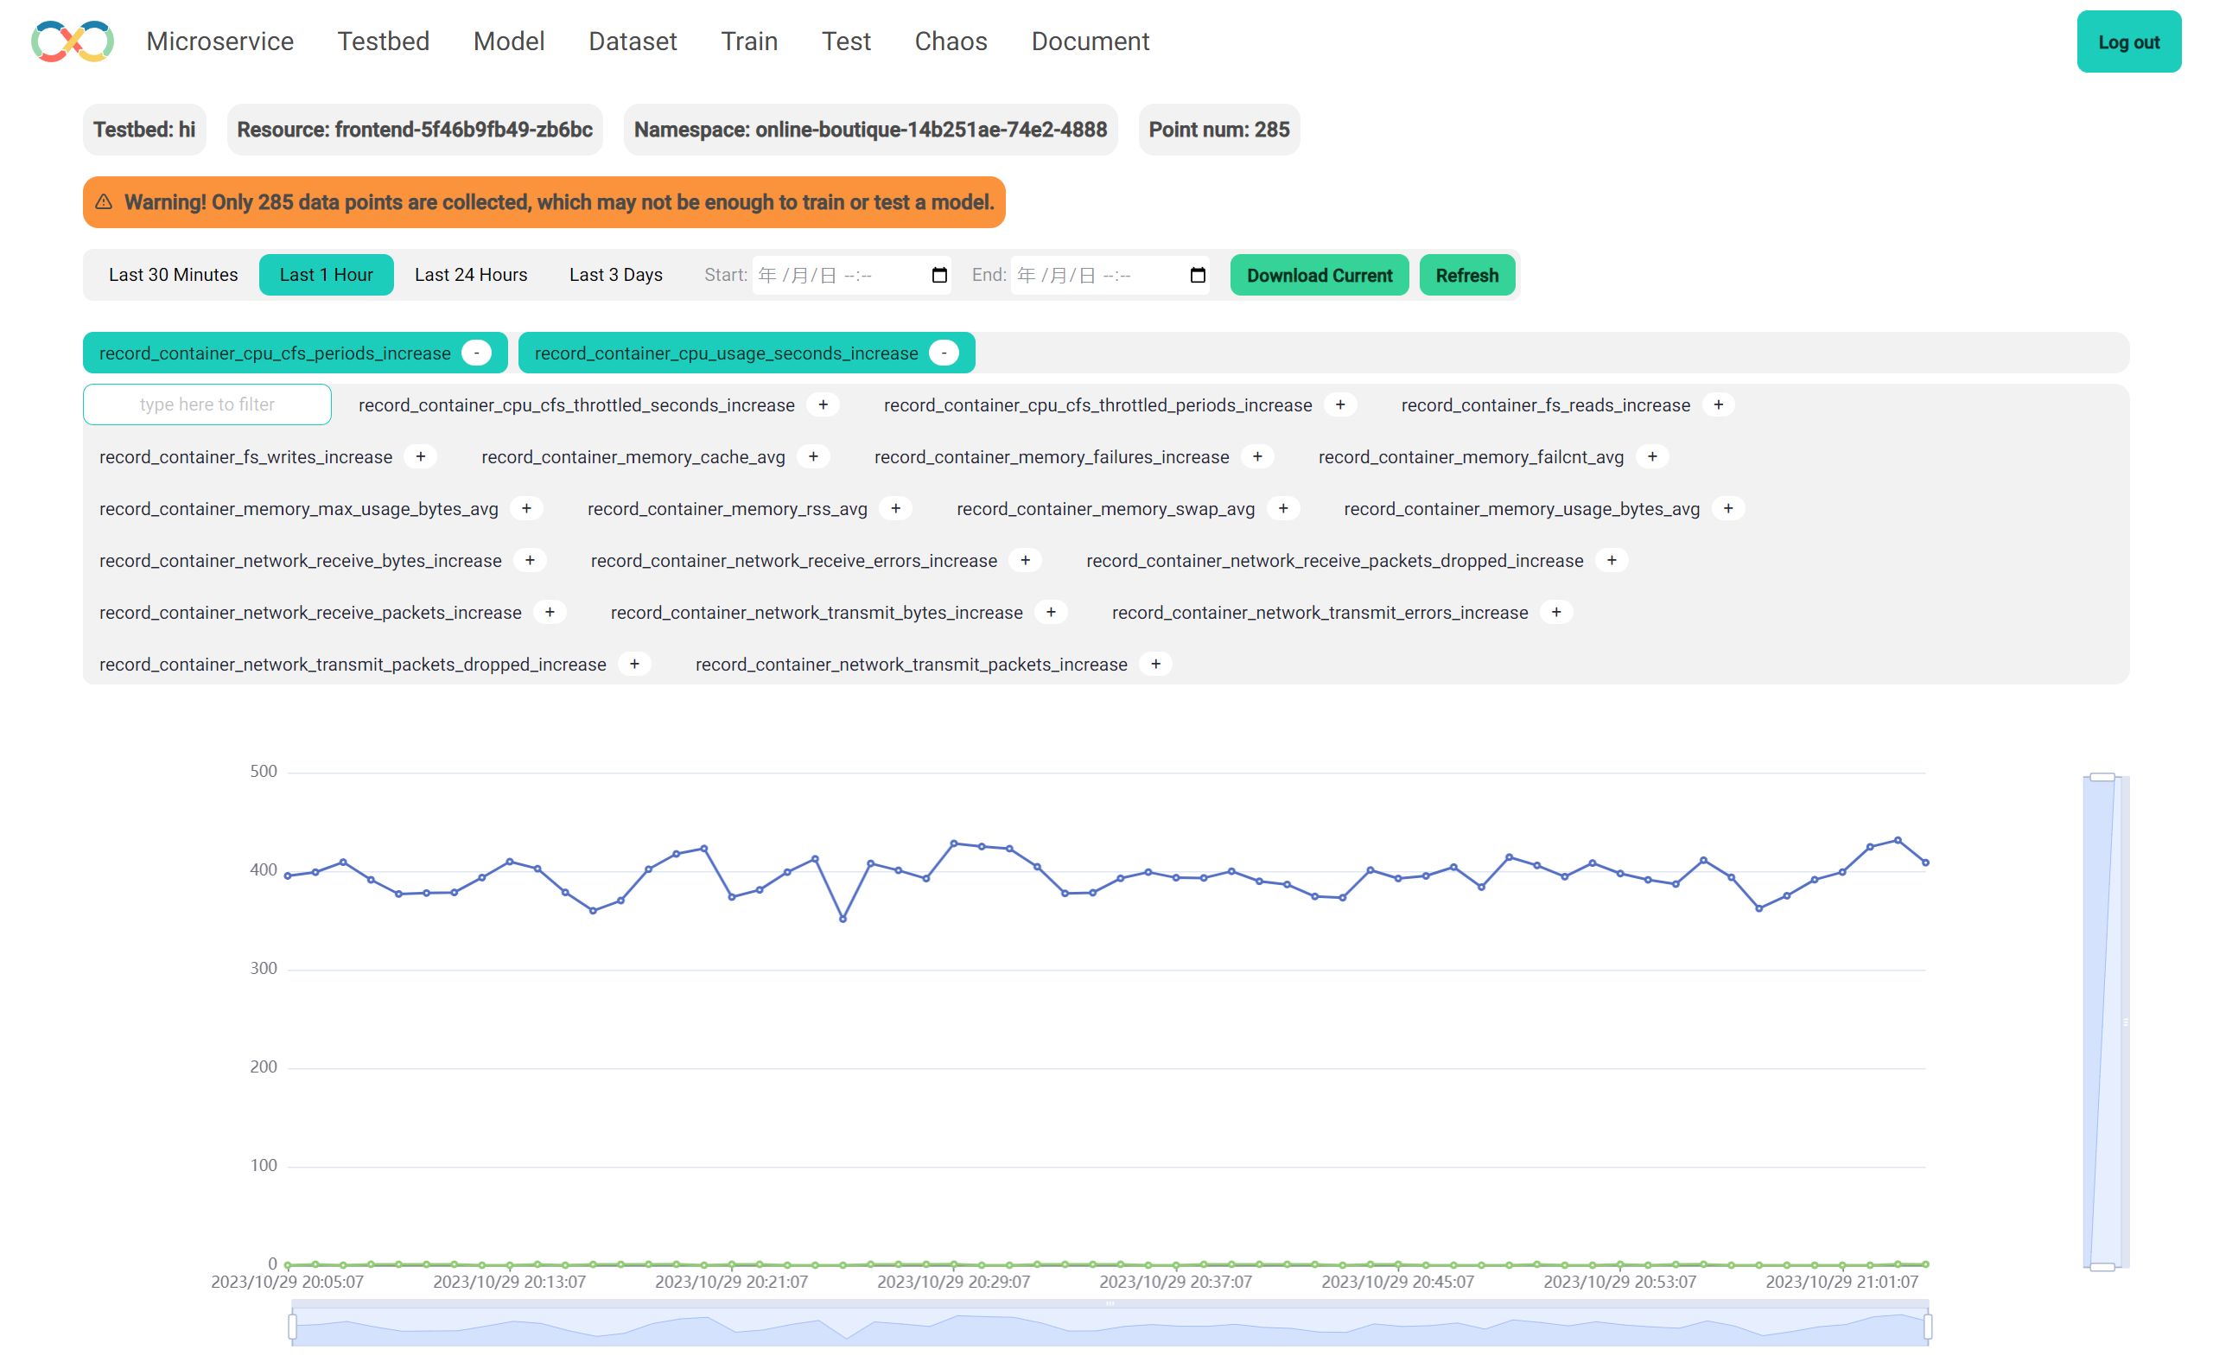The width and height of the screenshot is (2213, 1356).
Task: Add record_container_memory_swap_avg via its plus icon
Action: click(x=1283, y=508)
